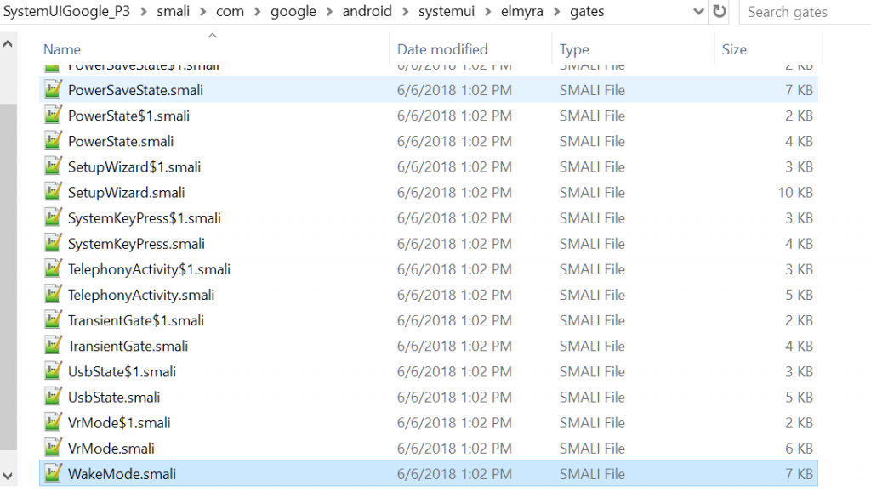Select the VrMode.smali file icon

[x=53, y=448]
